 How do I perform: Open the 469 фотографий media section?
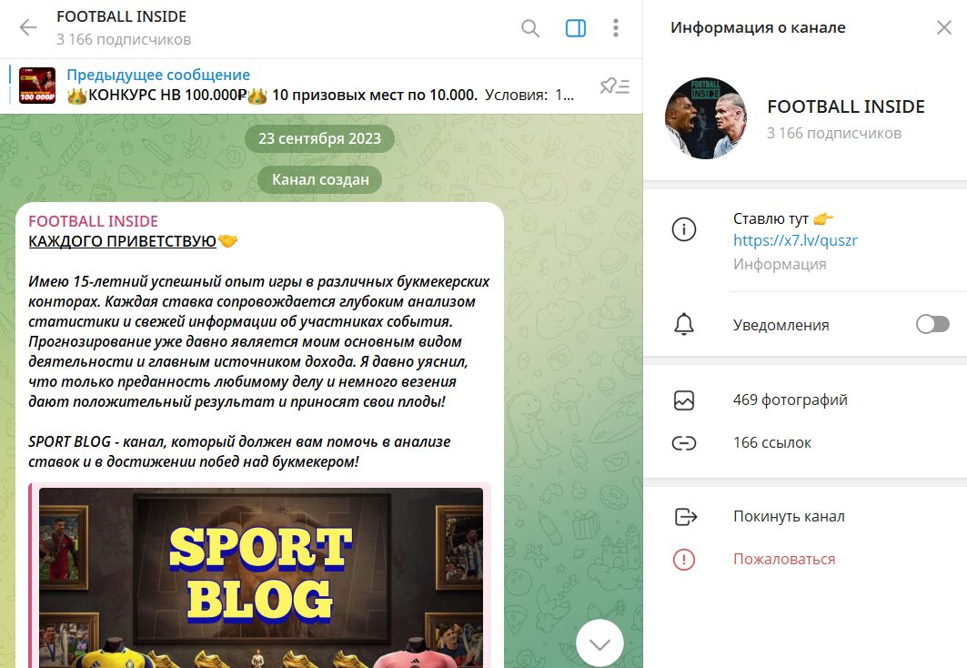point(805,400)
